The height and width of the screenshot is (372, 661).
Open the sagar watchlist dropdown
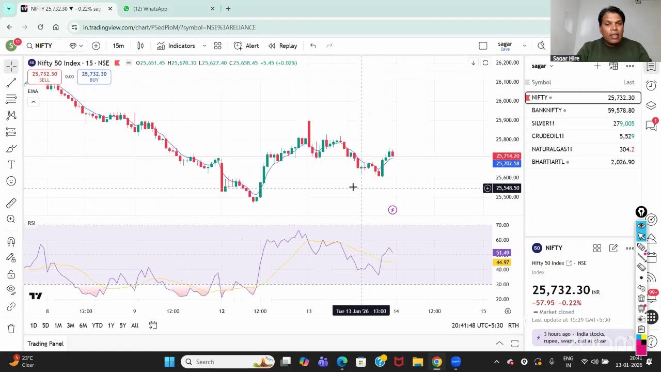[x=543, y=66]
